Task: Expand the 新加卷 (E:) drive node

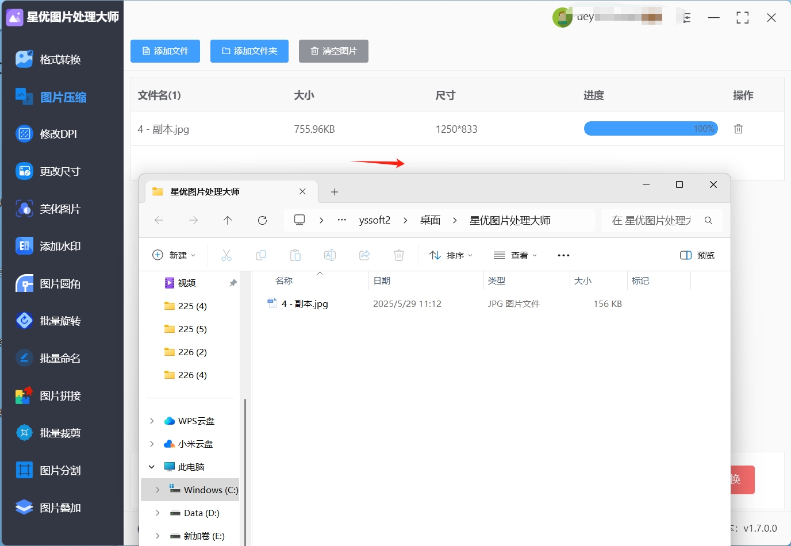Action: (x=158, y=536)
